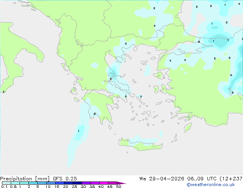Click the "GFS 0.25" model label
Screen dimensions: 243x188
[x=65, y=179]
